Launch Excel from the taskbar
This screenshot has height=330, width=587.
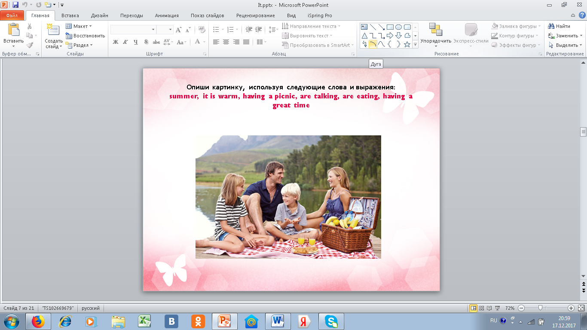coord(145,321)
